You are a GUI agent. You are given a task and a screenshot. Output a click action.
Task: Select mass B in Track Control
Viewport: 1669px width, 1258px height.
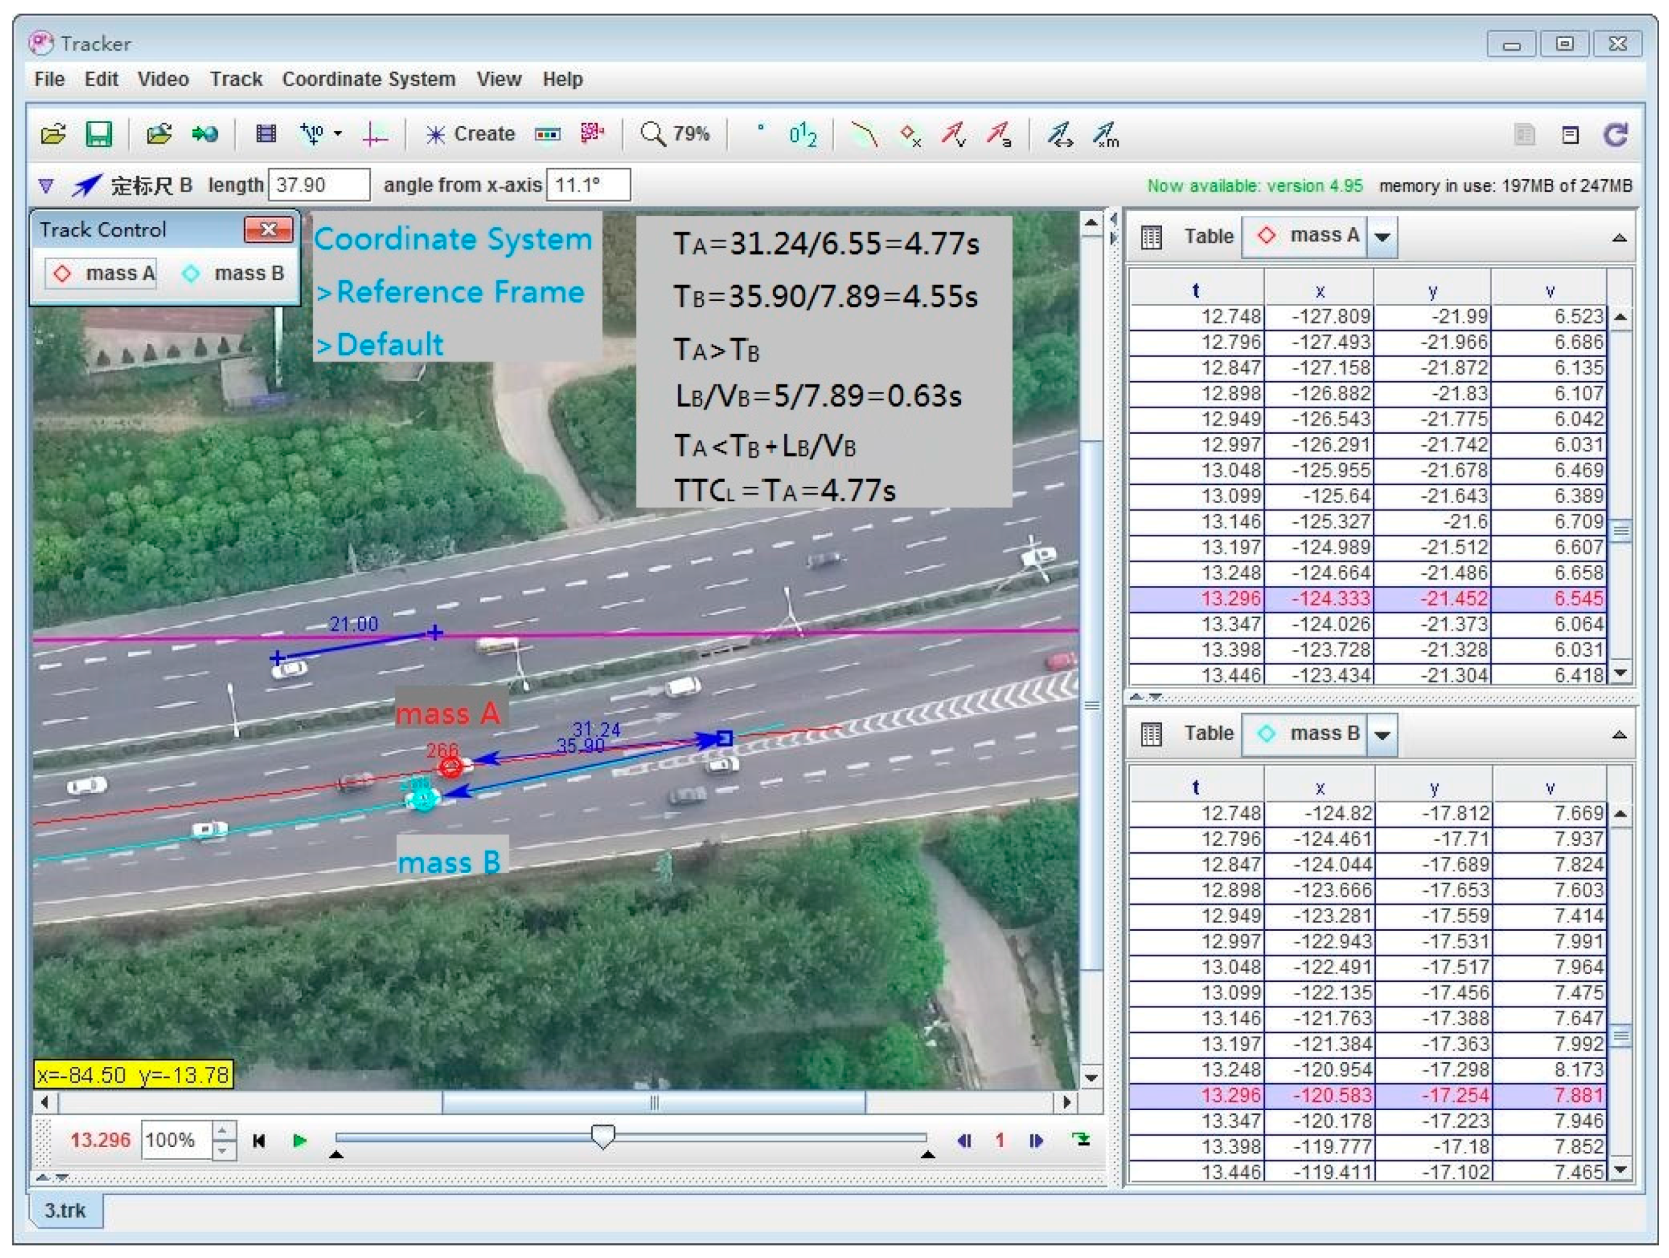[234, 273]
